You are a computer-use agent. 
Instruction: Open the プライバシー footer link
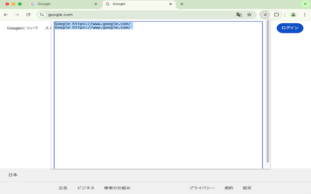pyautogui.click(x=202, y=188)
